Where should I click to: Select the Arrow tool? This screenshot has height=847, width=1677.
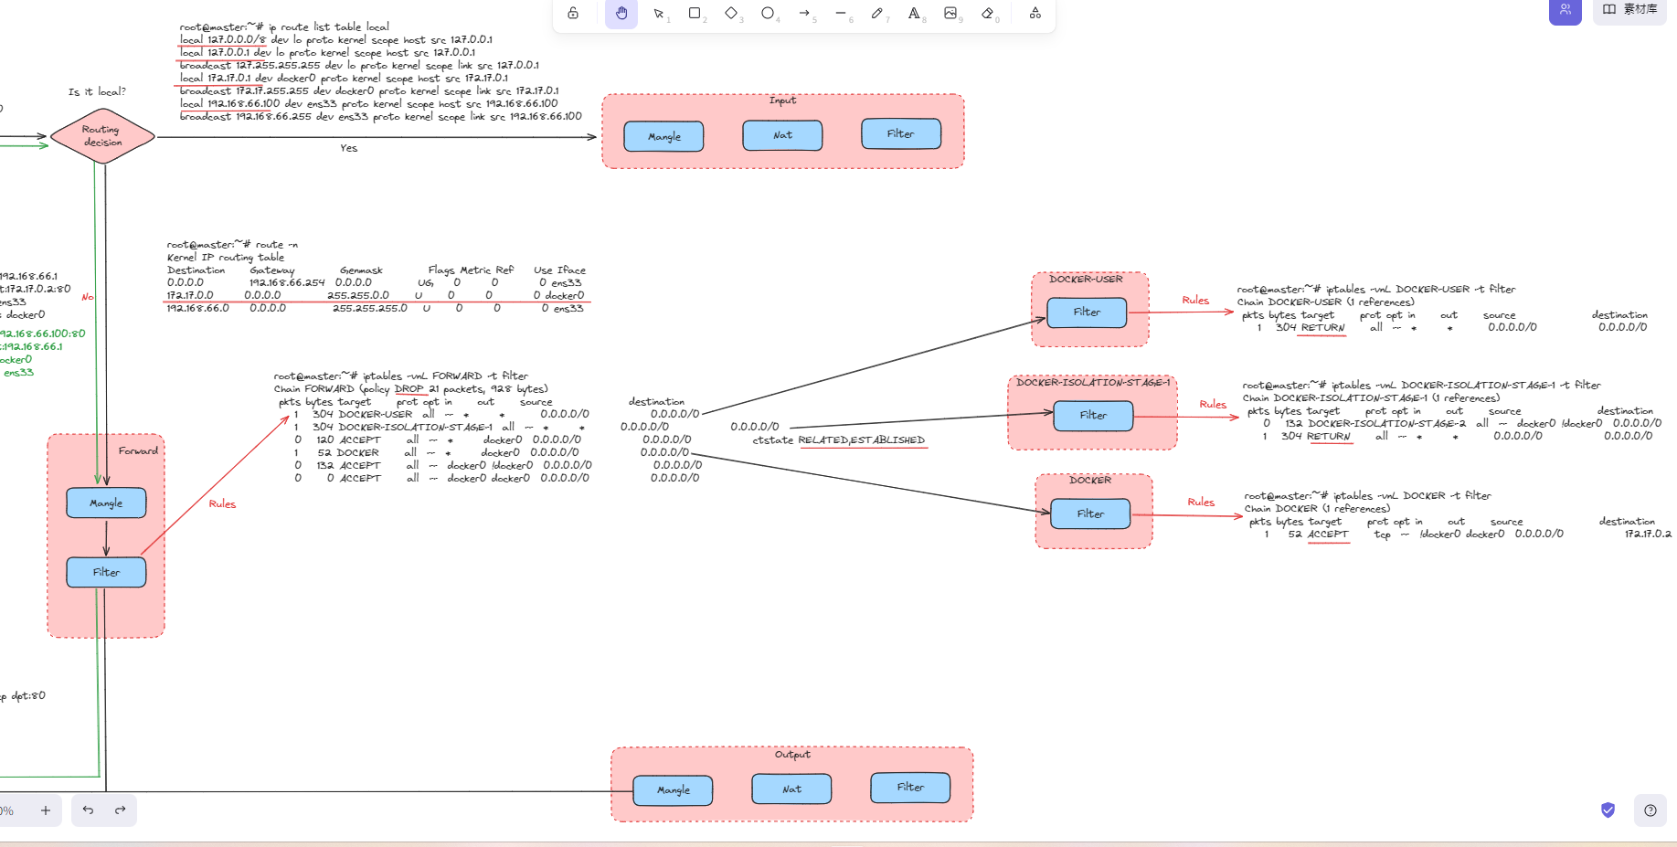click(804, 13)
